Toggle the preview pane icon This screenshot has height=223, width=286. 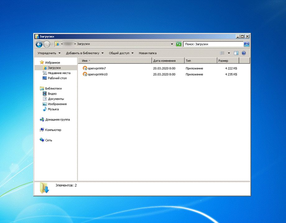point(236,53)
